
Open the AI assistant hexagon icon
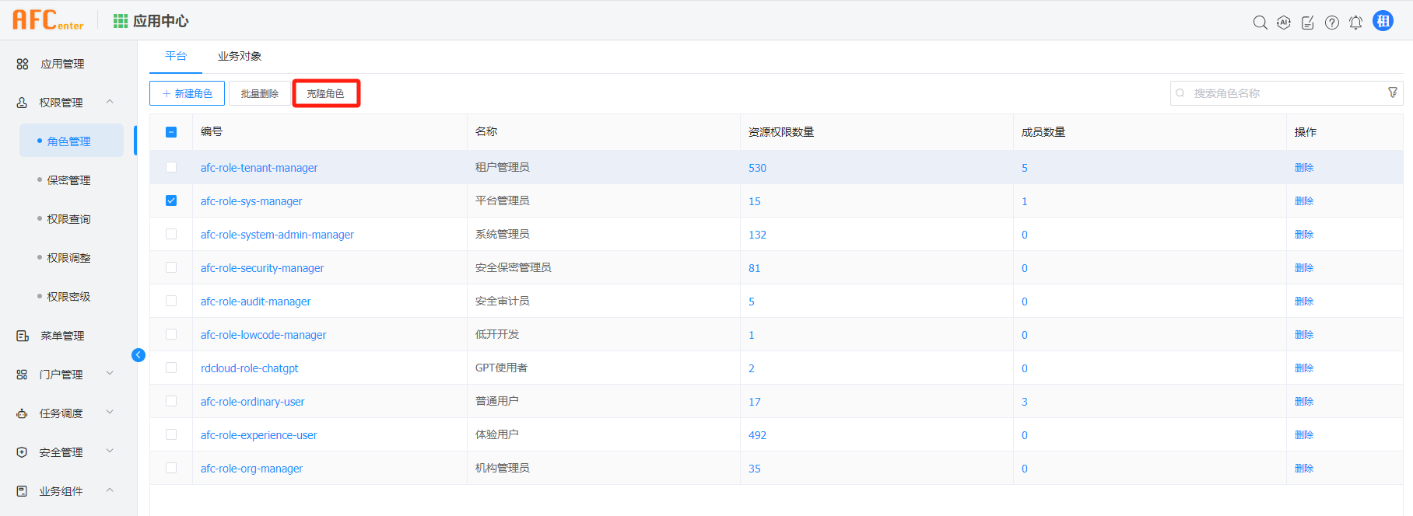(x=1284, y=23)
